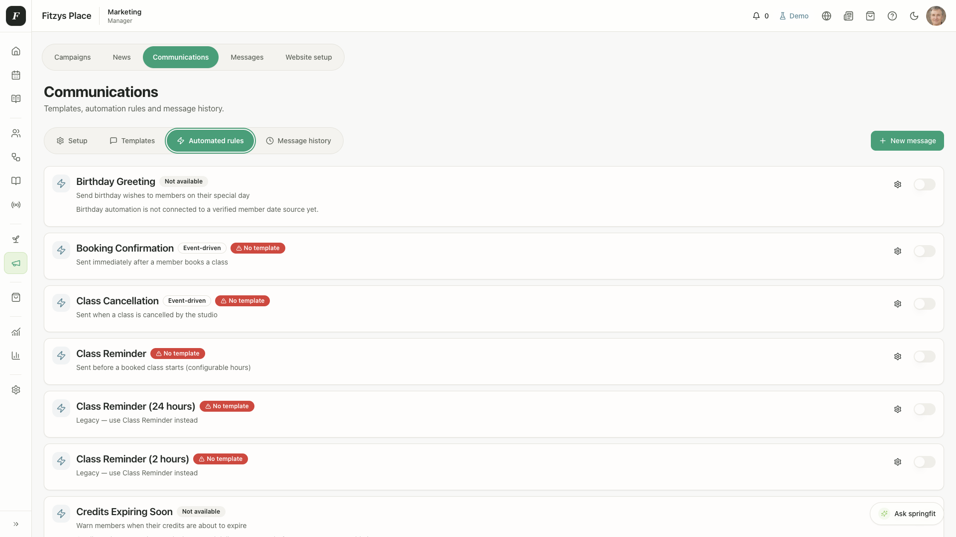
Task: Switch to the Campaigns tab
Action: (73, 57)
